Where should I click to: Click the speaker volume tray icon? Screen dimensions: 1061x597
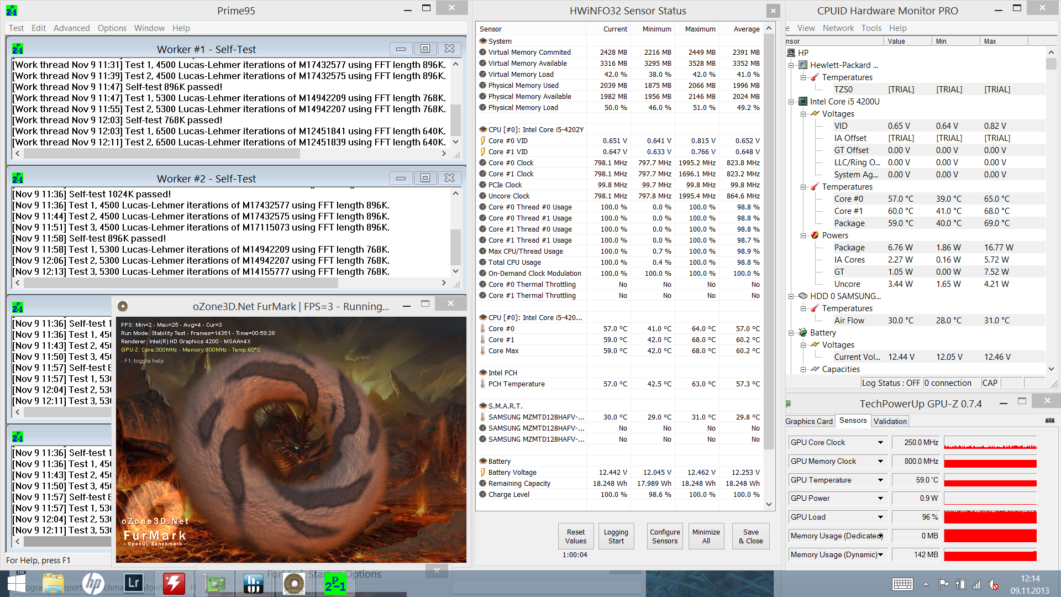[x=993, y=584]
